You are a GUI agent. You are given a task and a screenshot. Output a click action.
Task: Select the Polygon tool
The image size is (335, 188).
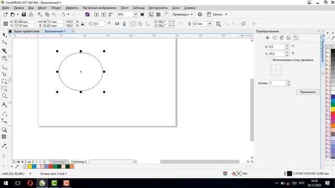pyautogui.click(x=4, y=96)
